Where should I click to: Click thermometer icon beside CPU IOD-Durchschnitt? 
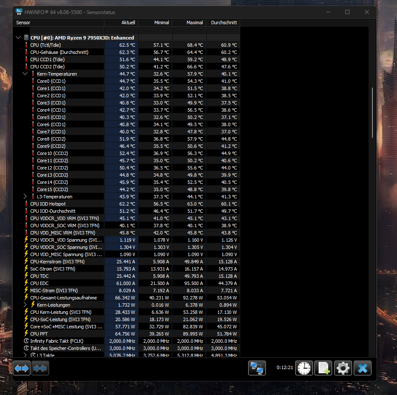tap(26, 211)
